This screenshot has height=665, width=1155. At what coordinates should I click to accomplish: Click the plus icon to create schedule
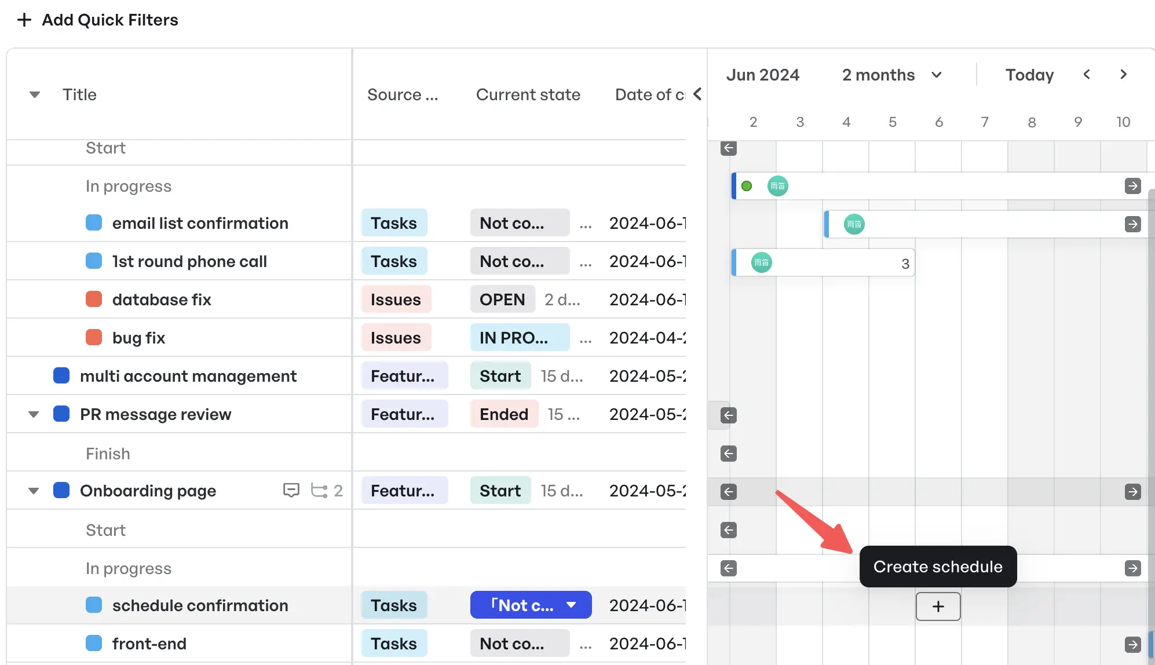pyautogui.click(x=938, y=606)
